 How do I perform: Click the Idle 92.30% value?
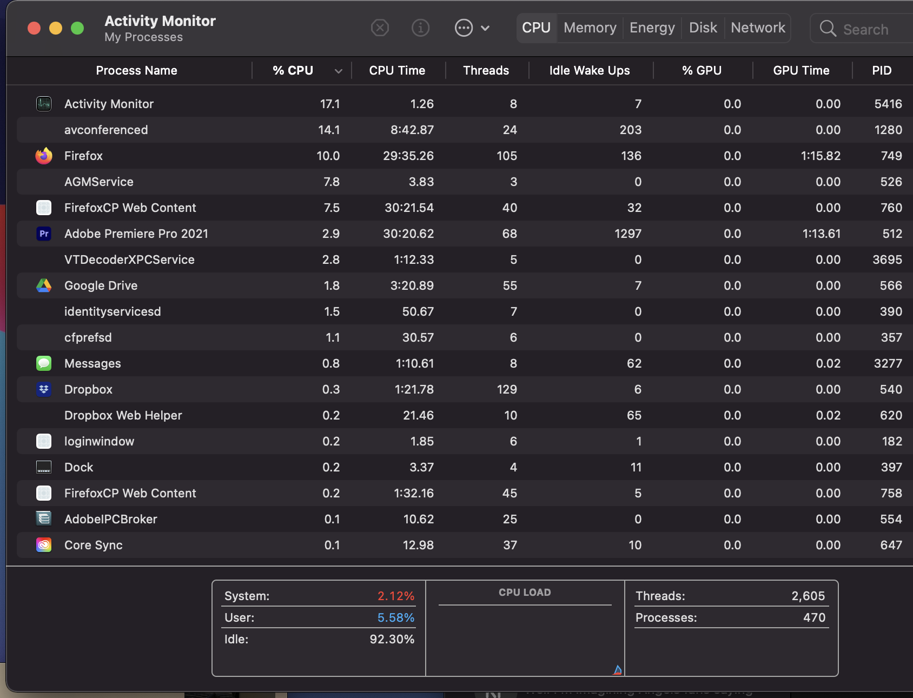tap(392, 639)
